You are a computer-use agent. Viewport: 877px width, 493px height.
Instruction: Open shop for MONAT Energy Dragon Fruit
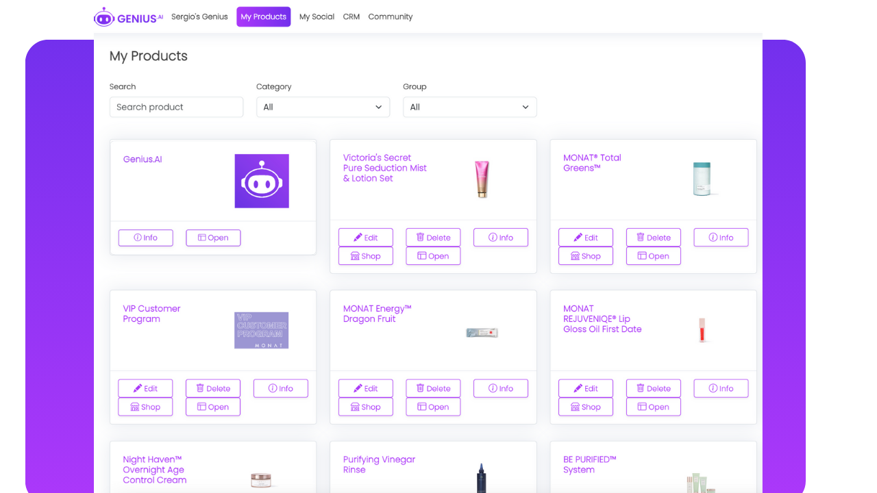coord(366,407)
